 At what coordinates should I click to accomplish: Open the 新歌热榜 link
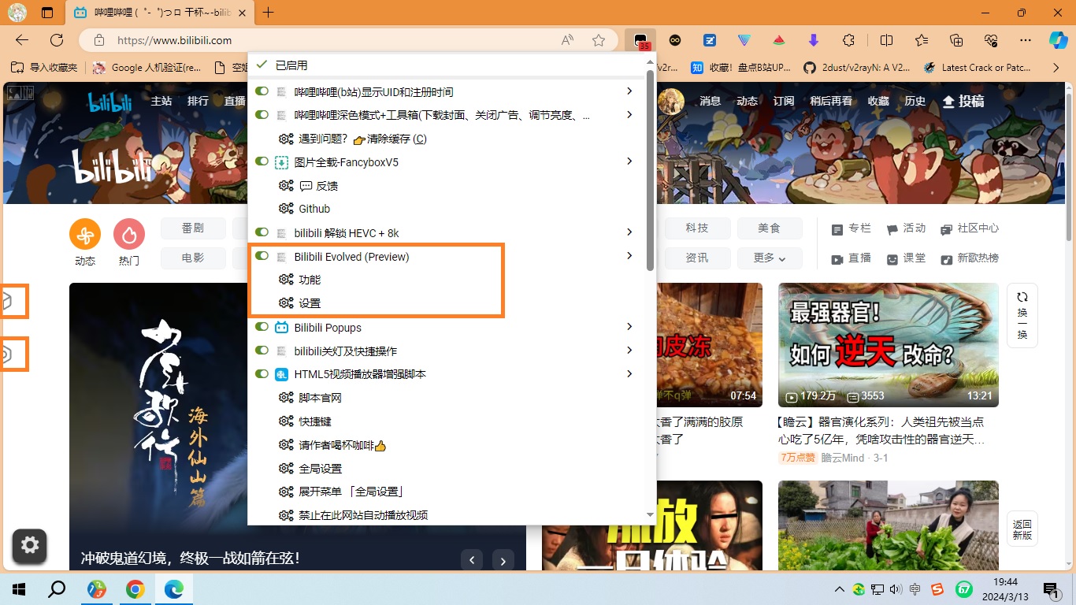(970, 258)
